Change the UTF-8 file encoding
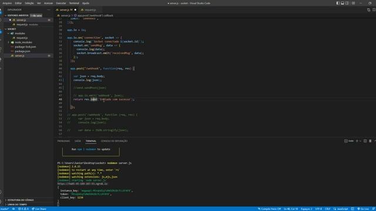 (318, 209)
